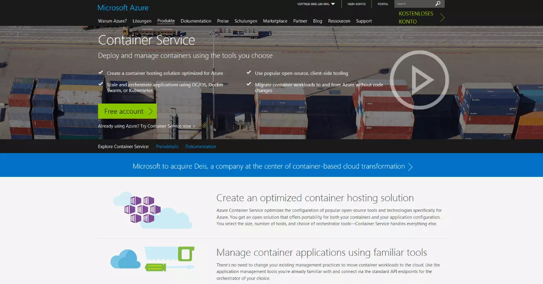Screen dimensions: 543x284
Task: Go to Mein Konto
Action: click(356, 4)
